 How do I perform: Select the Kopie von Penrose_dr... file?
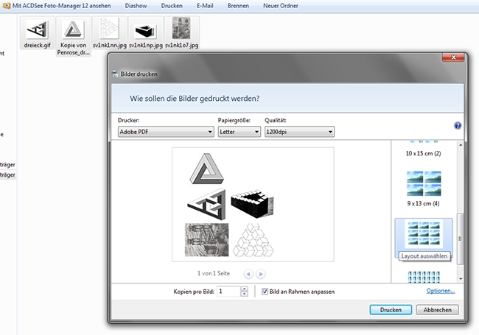click(73, 36)
